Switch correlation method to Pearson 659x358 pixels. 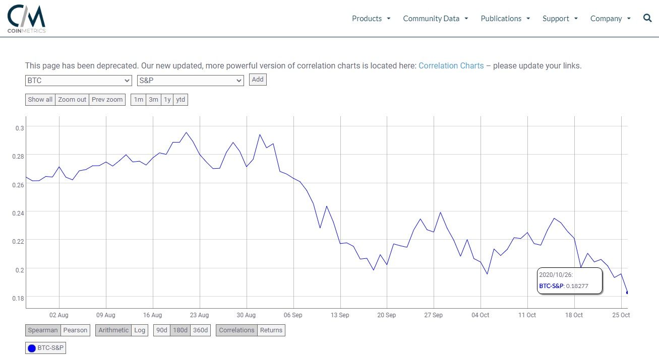click(x=75, y=330)
